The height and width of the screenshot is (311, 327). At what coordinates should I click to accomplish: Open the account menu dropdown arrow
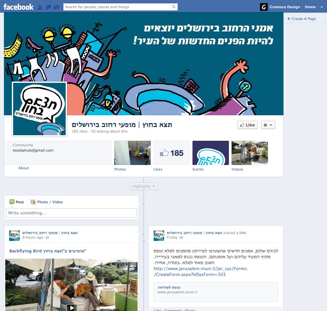coord(321,7)
